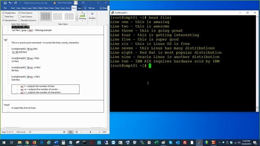Screen dimensions: 260x146
Task: Redo the last action in Word
Action: pyautogui.click(x=15, y=3)
